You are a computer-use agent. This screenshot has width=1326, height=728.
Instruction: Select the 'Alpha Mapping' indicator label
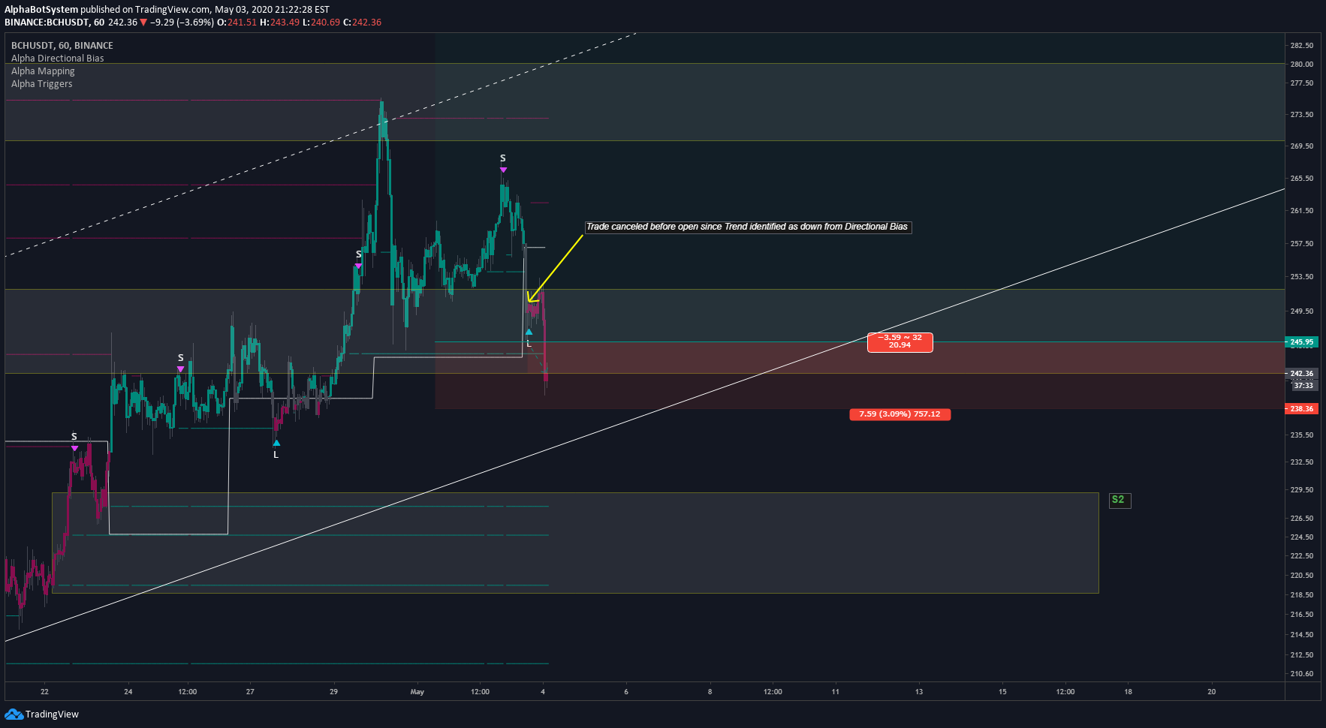pyautogui.click(x=43, y=71)
